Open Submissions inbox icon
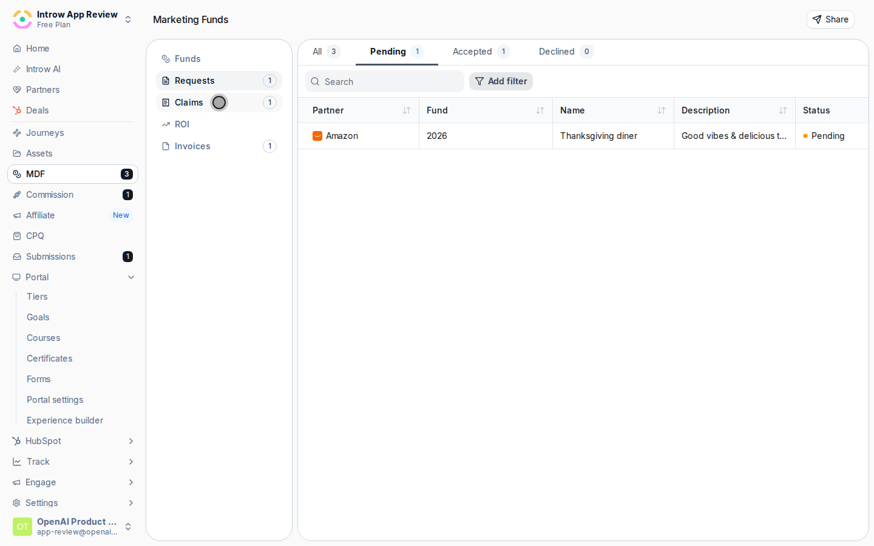Image resolution: width=874 pixels, height=546 pixels. (17, 257)
